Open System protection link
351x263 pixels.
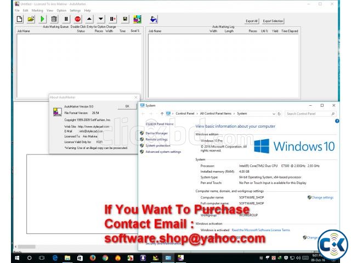click(158, 146)
